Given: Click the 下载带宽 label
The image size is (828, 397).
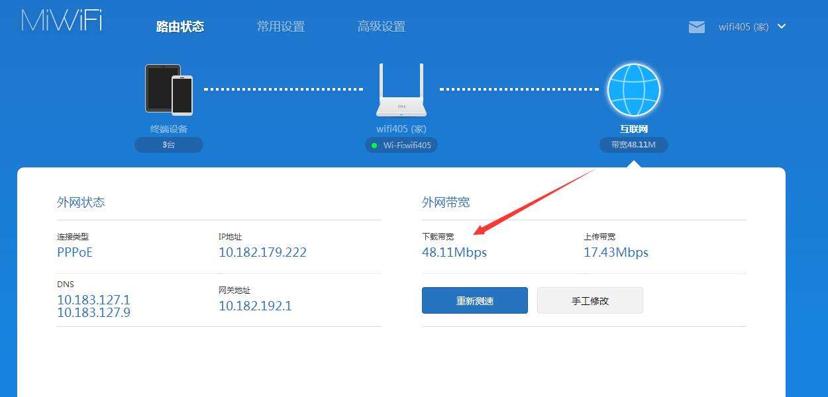Looking at the screenshot, I should (x=438, y=237).
